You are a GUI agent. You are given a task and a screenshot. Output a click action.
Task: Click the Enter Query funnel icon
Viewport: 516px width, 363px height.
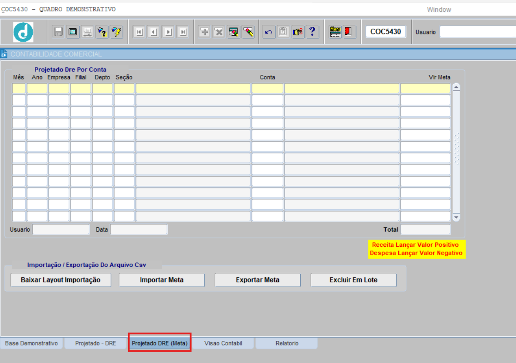(102, 32)
